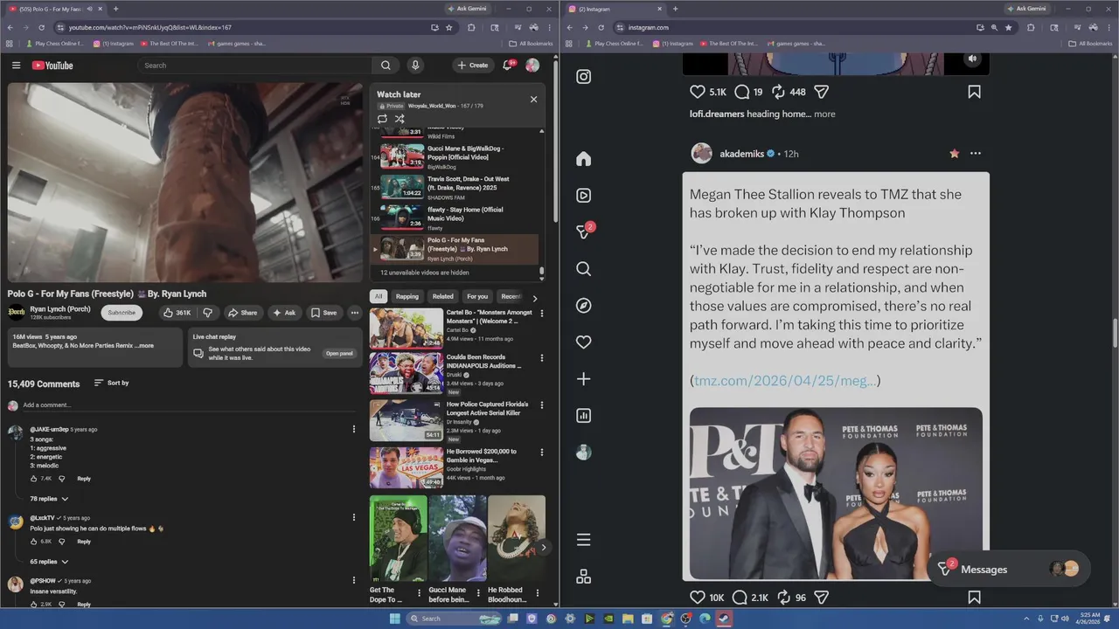This screenshot has height=629, width=1119.
Task: Toggle shuffle in Watch later panel
Action: click(400, 119)
